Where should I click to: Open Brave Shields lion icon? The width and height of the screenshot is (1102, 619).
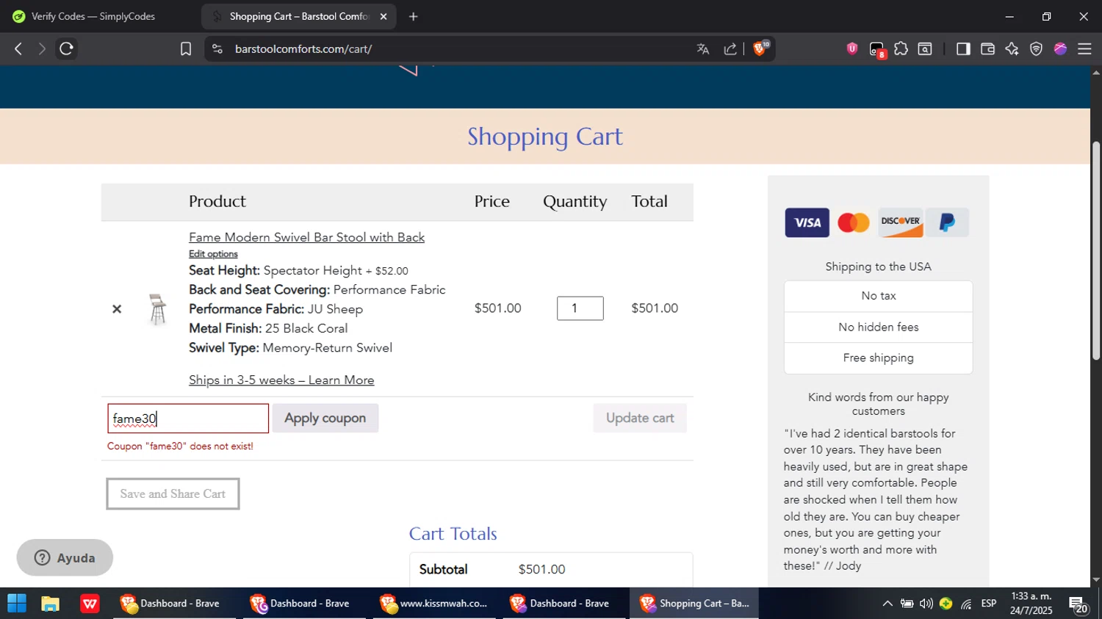[x=761, y=48]
